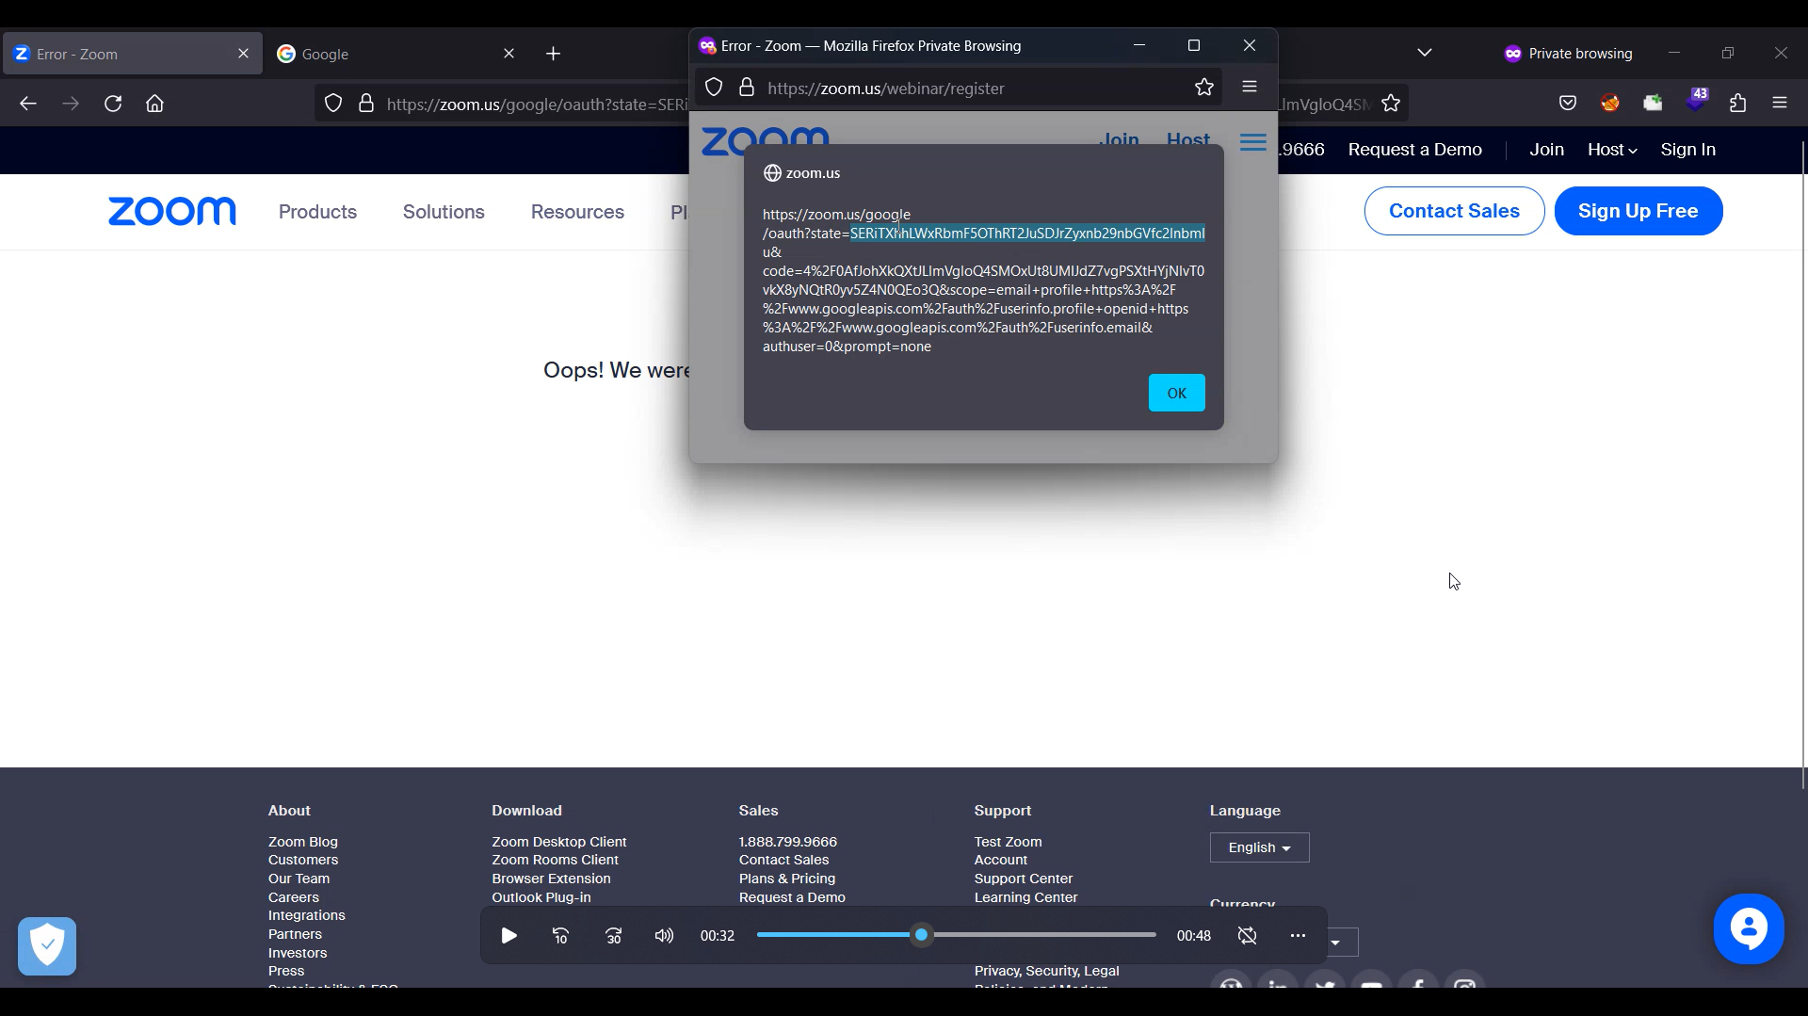Close the Error - Zoom tab

pyautogui.click(x=243, y=54)
